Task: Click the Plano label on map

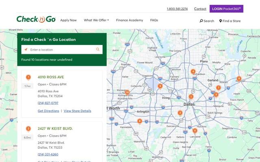Action: coord(204,61)
